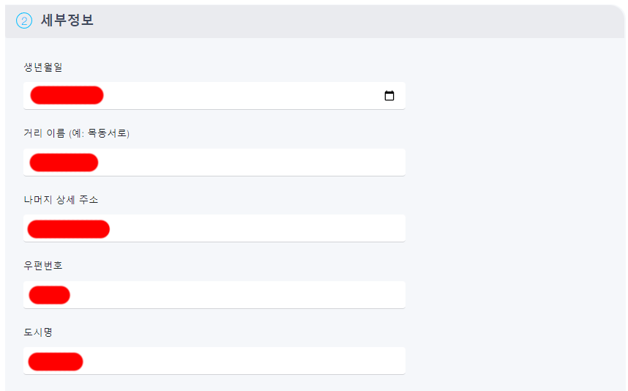Open the calendar date picker icon
The image size is (628, 391).
pos(389,96)
